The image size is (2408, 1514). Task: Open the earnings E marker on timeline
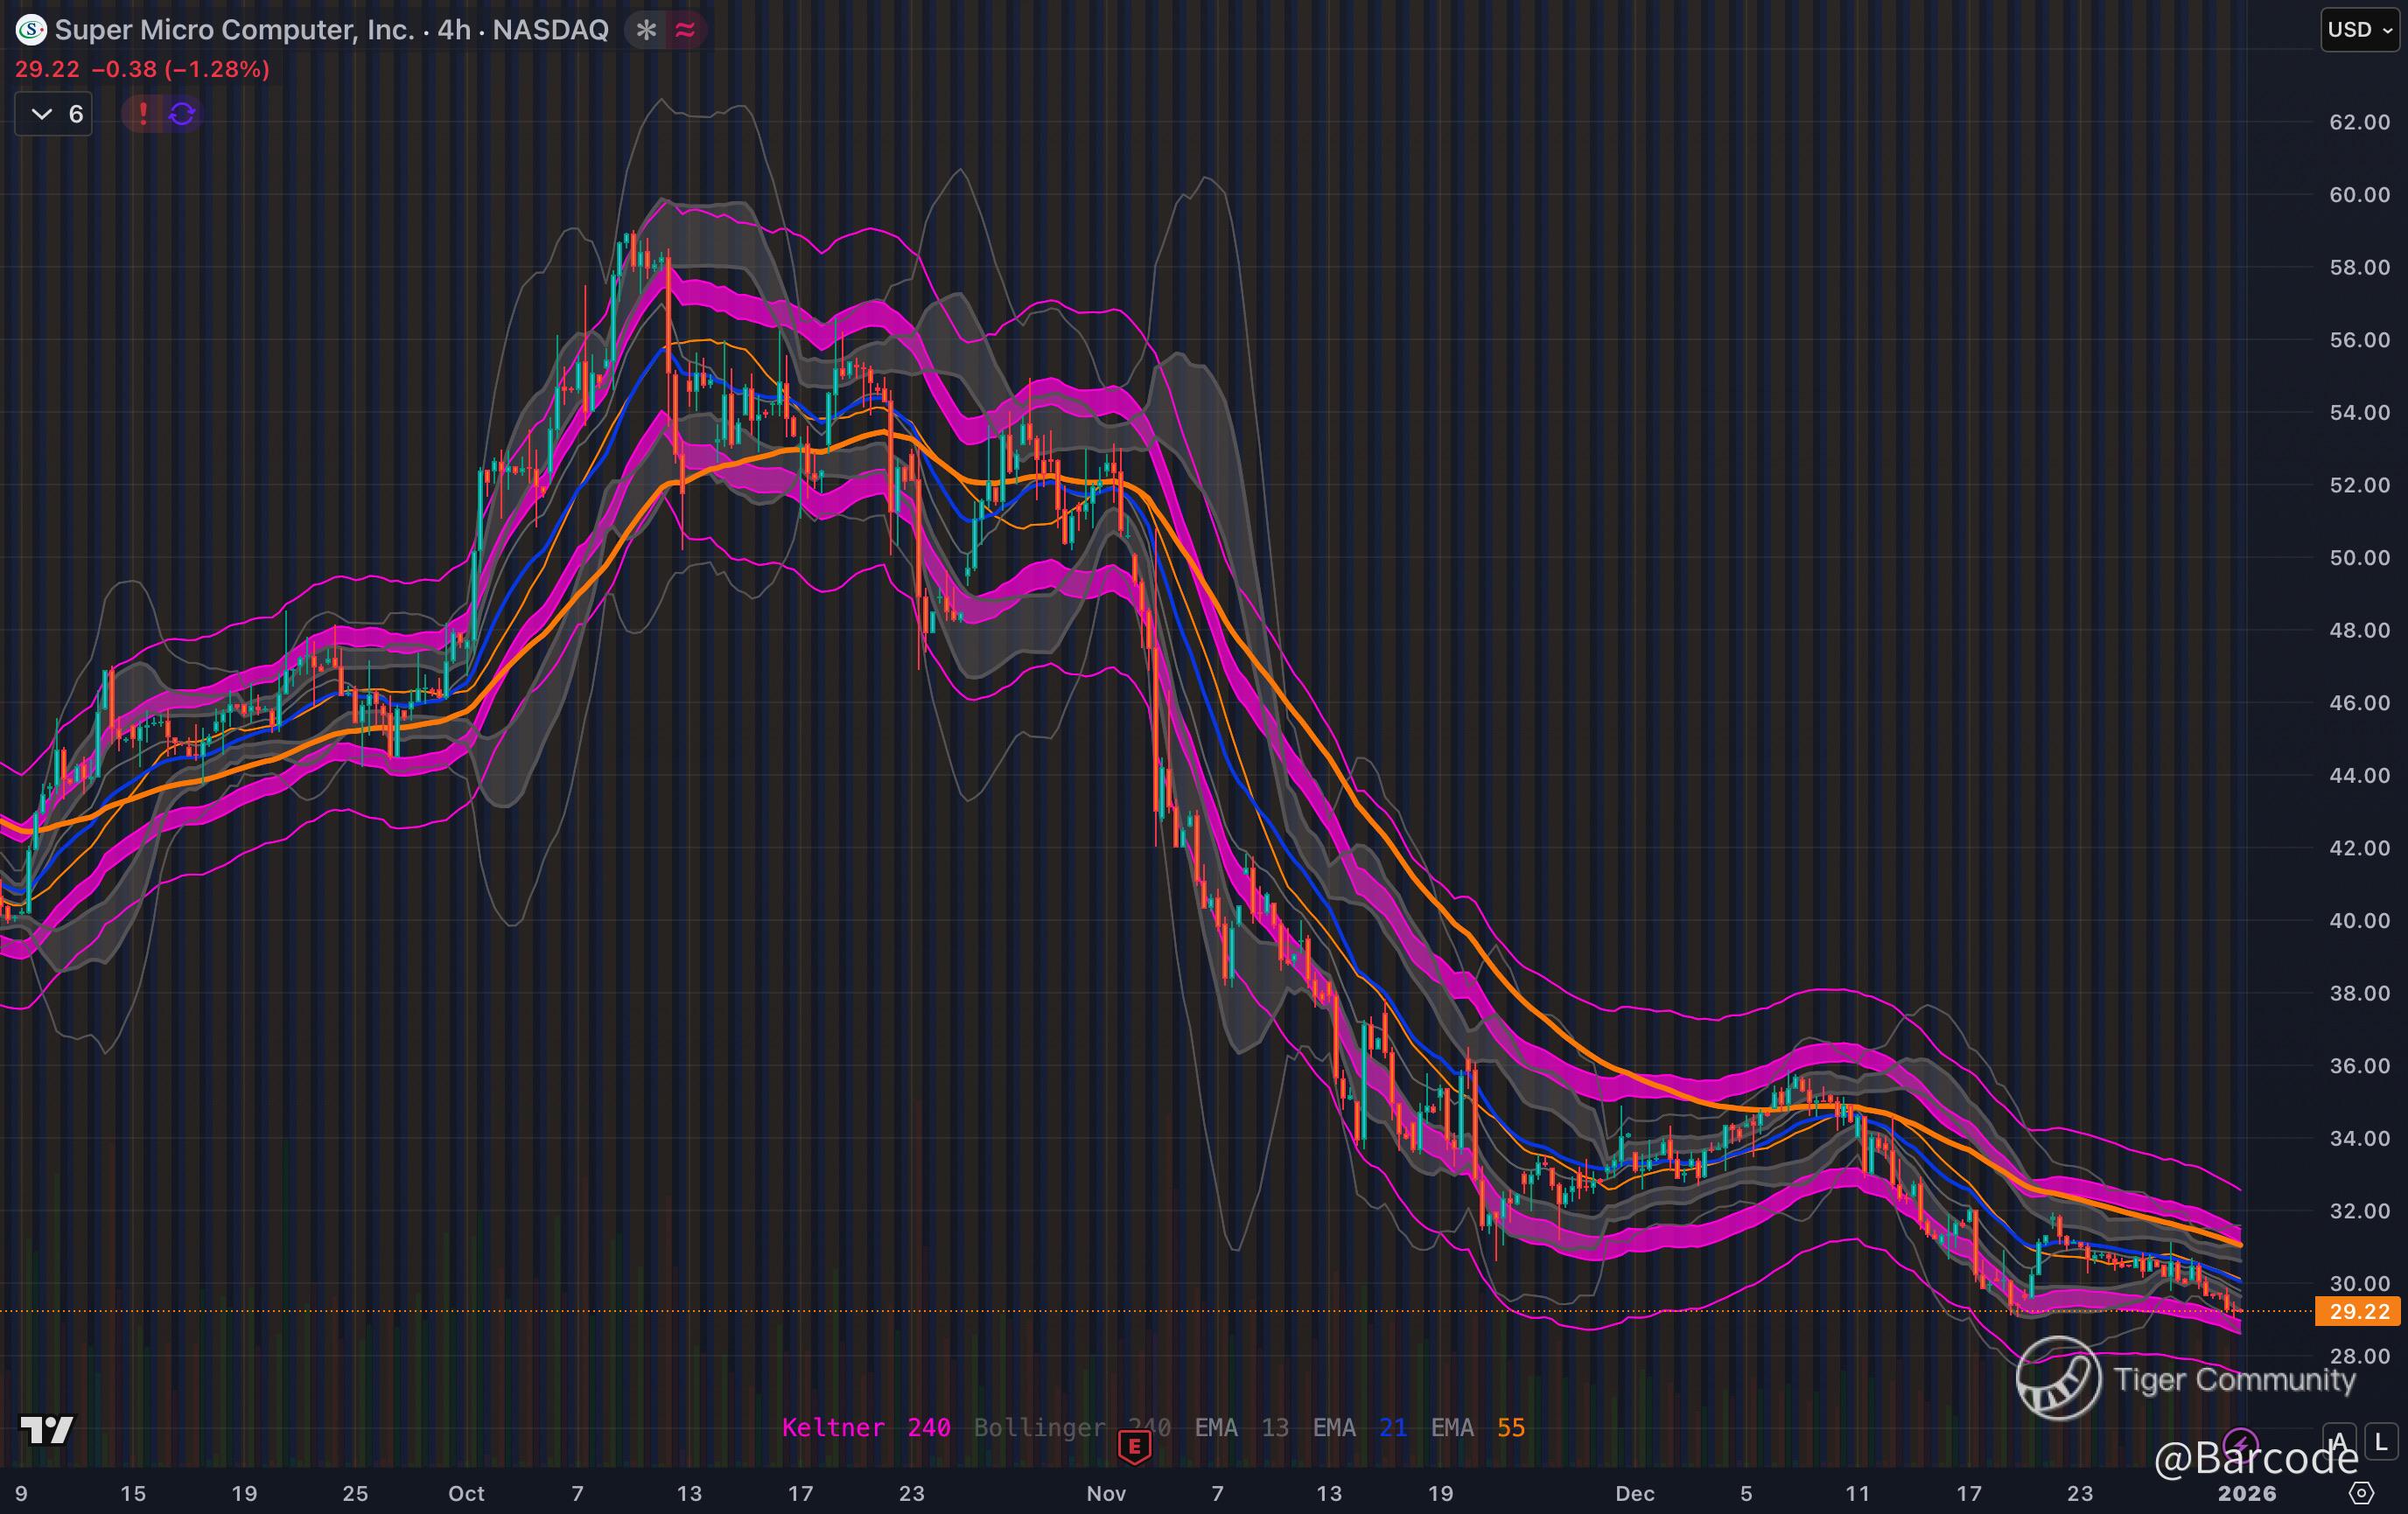(1134, 1445)
